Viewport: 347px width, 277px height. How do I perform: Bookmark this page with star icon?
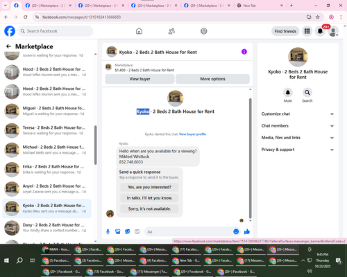click(x=318, y=17)
